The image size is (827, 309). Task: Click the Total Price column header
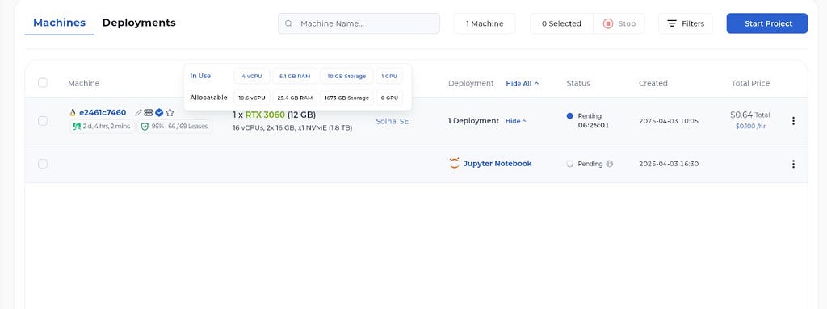click(x=750, y=83)
